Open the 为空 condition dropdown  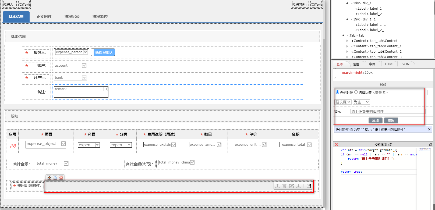point(361,102)
